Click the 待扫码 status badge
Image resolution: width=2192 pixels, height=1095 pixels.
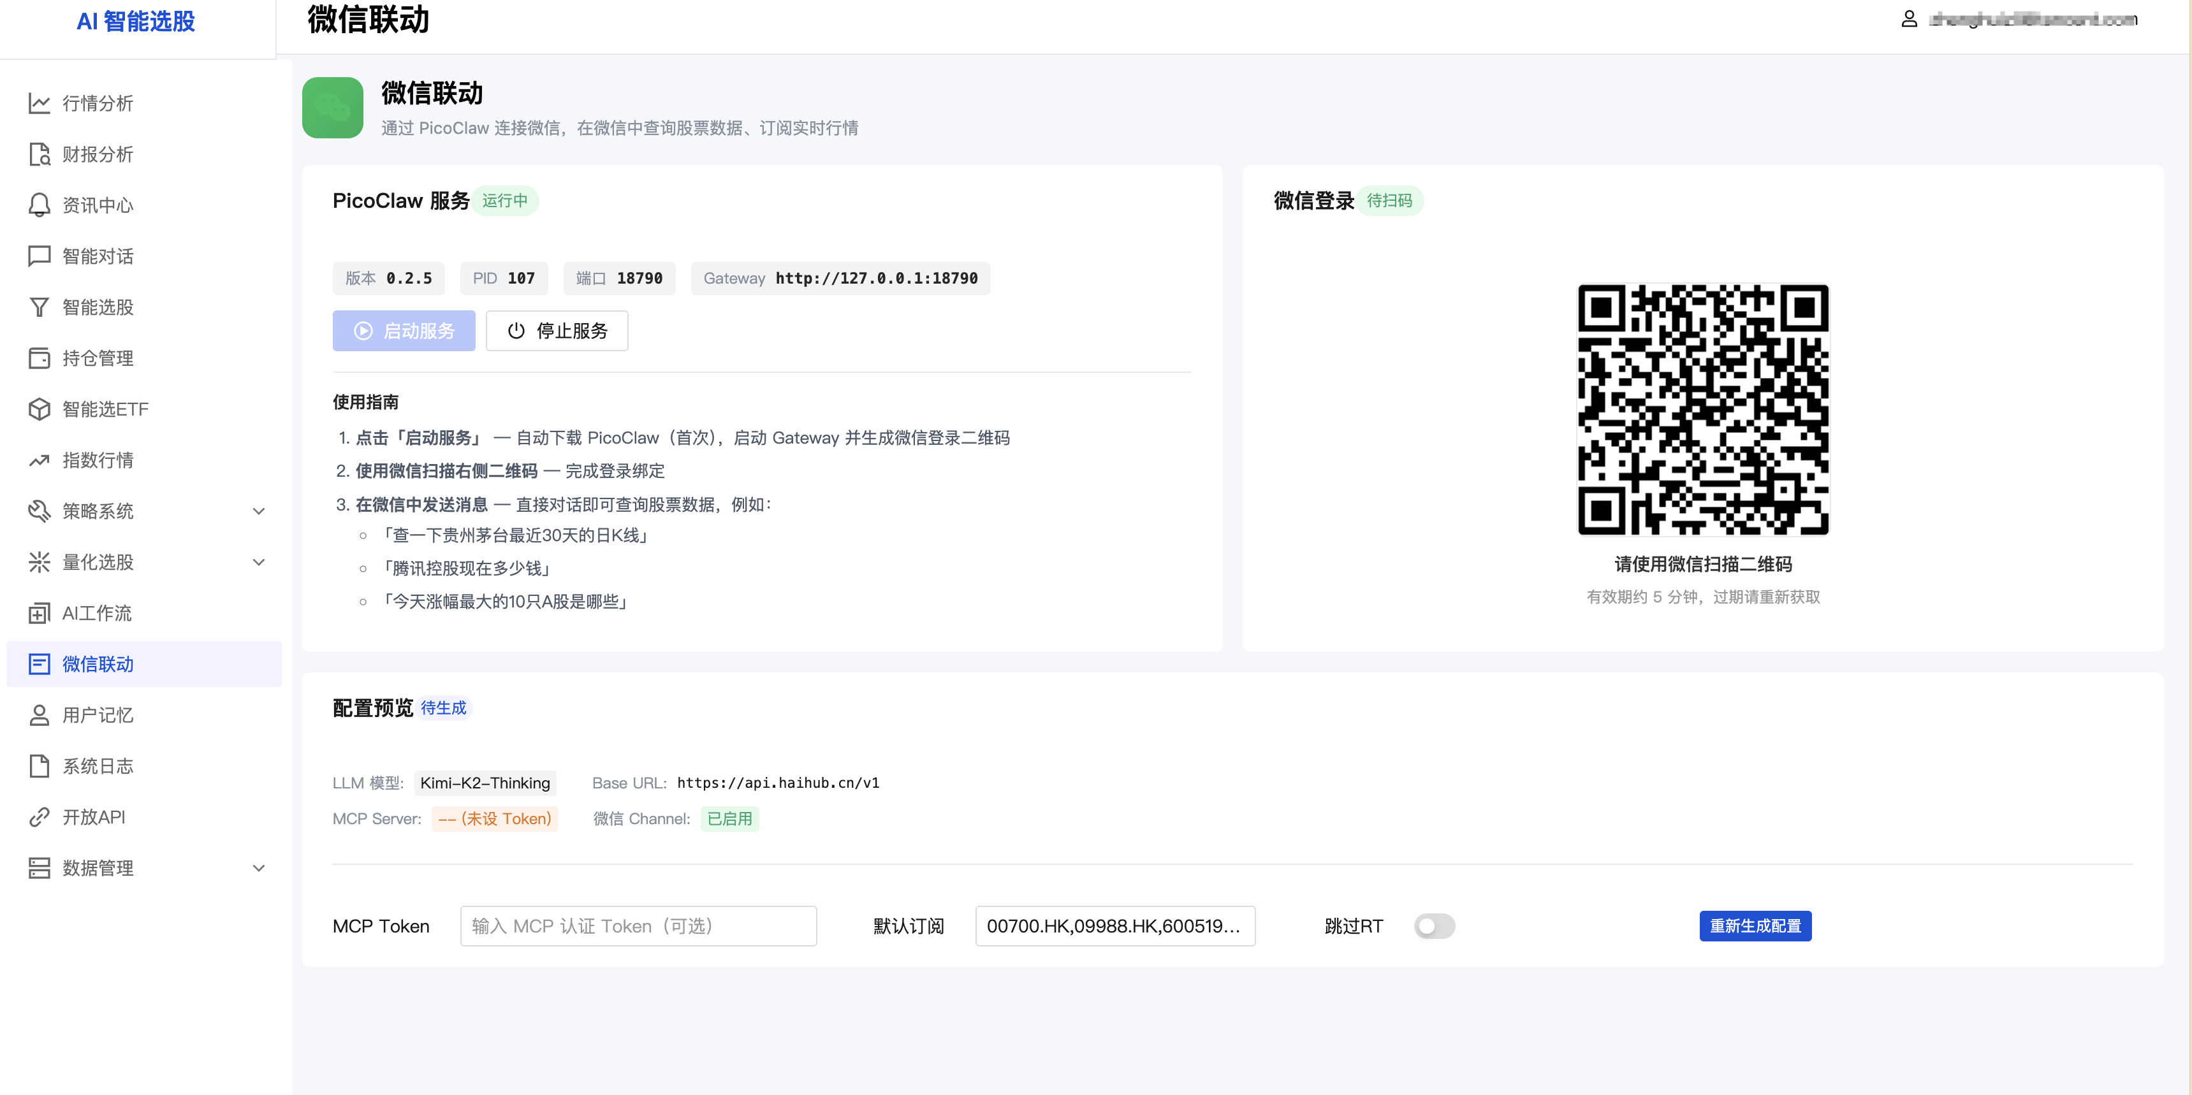1389,201
